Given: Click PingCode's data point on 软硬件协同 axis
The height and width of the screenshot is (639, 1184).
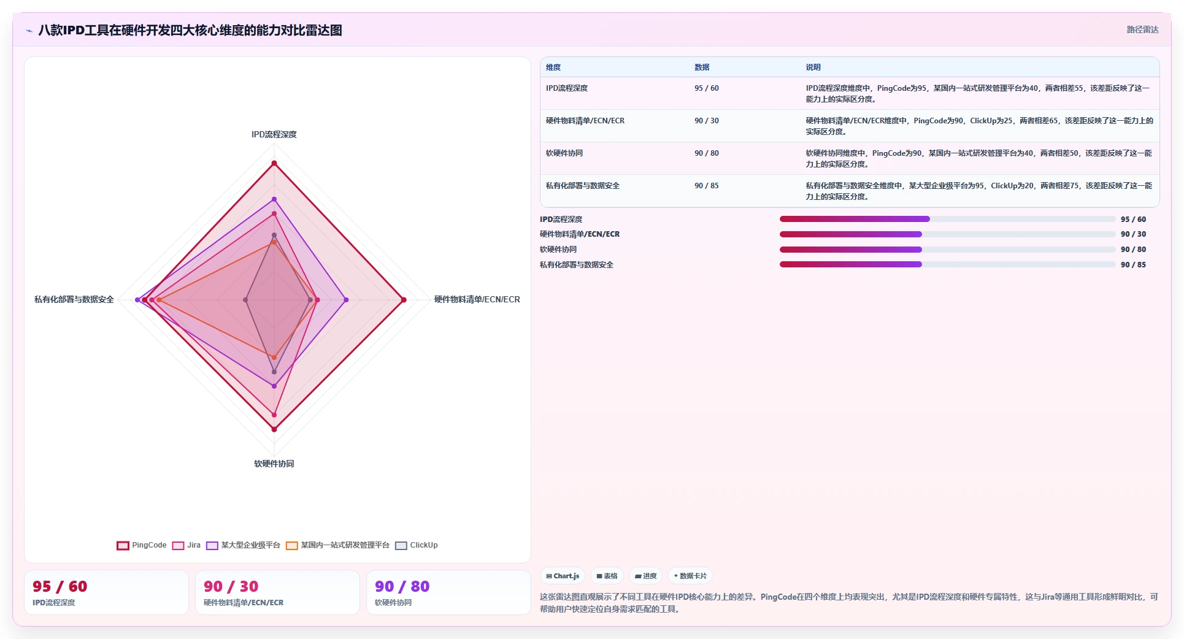Looking at the screenshot, I should pos(274,429).
